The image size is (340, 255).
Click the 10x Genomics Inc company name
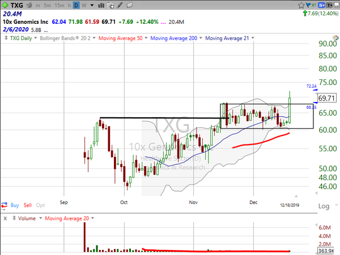click(25, 22)
